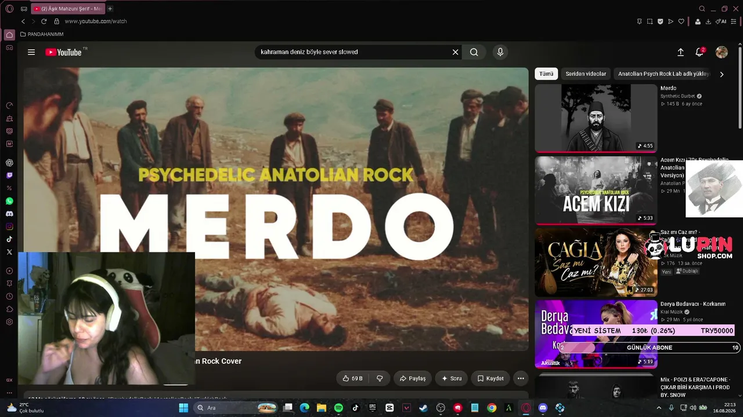Select the Tümü filter chip

(546, 74)
